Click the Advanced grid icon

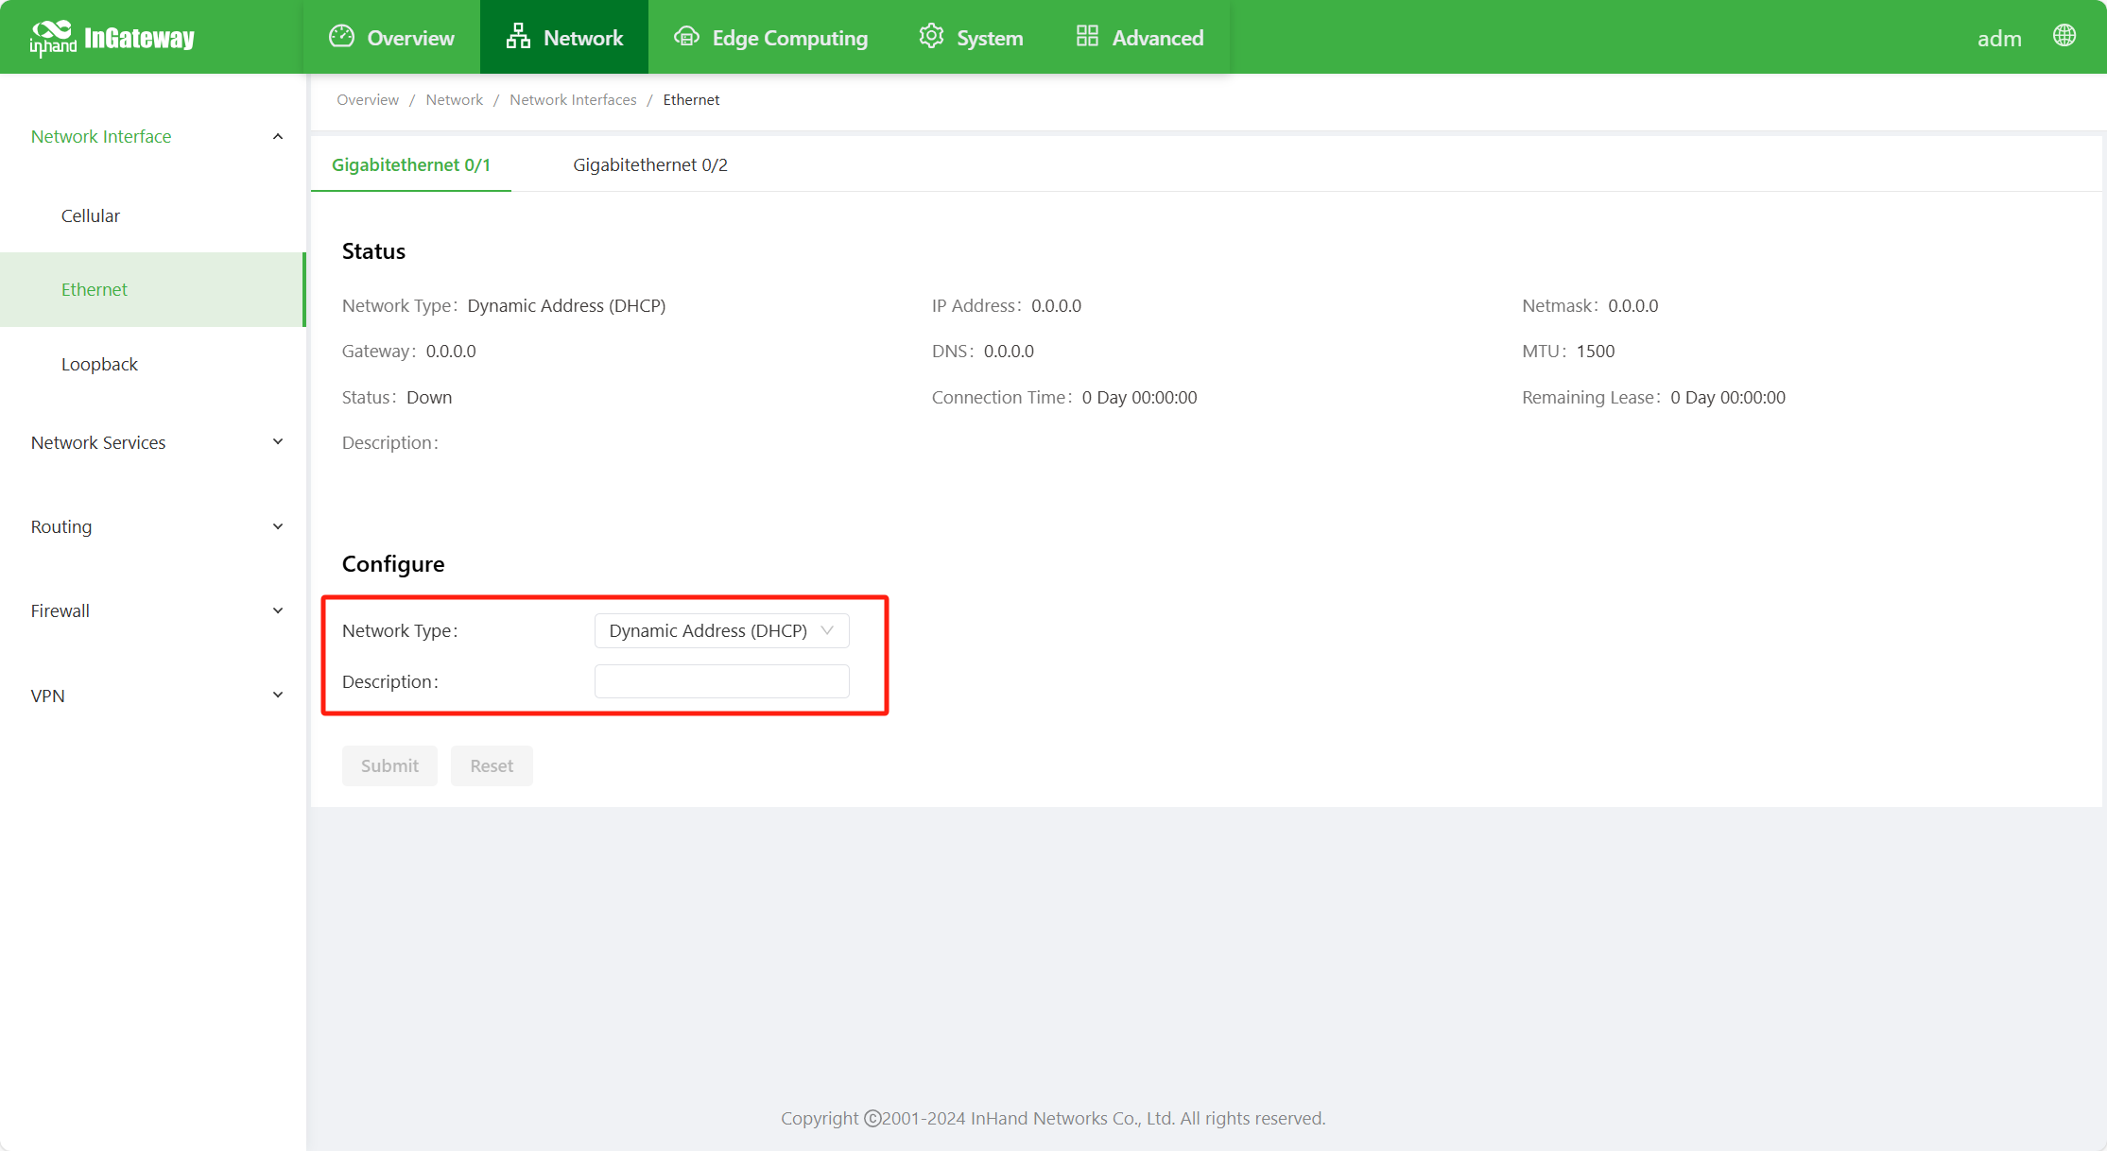coord(1087,37)
